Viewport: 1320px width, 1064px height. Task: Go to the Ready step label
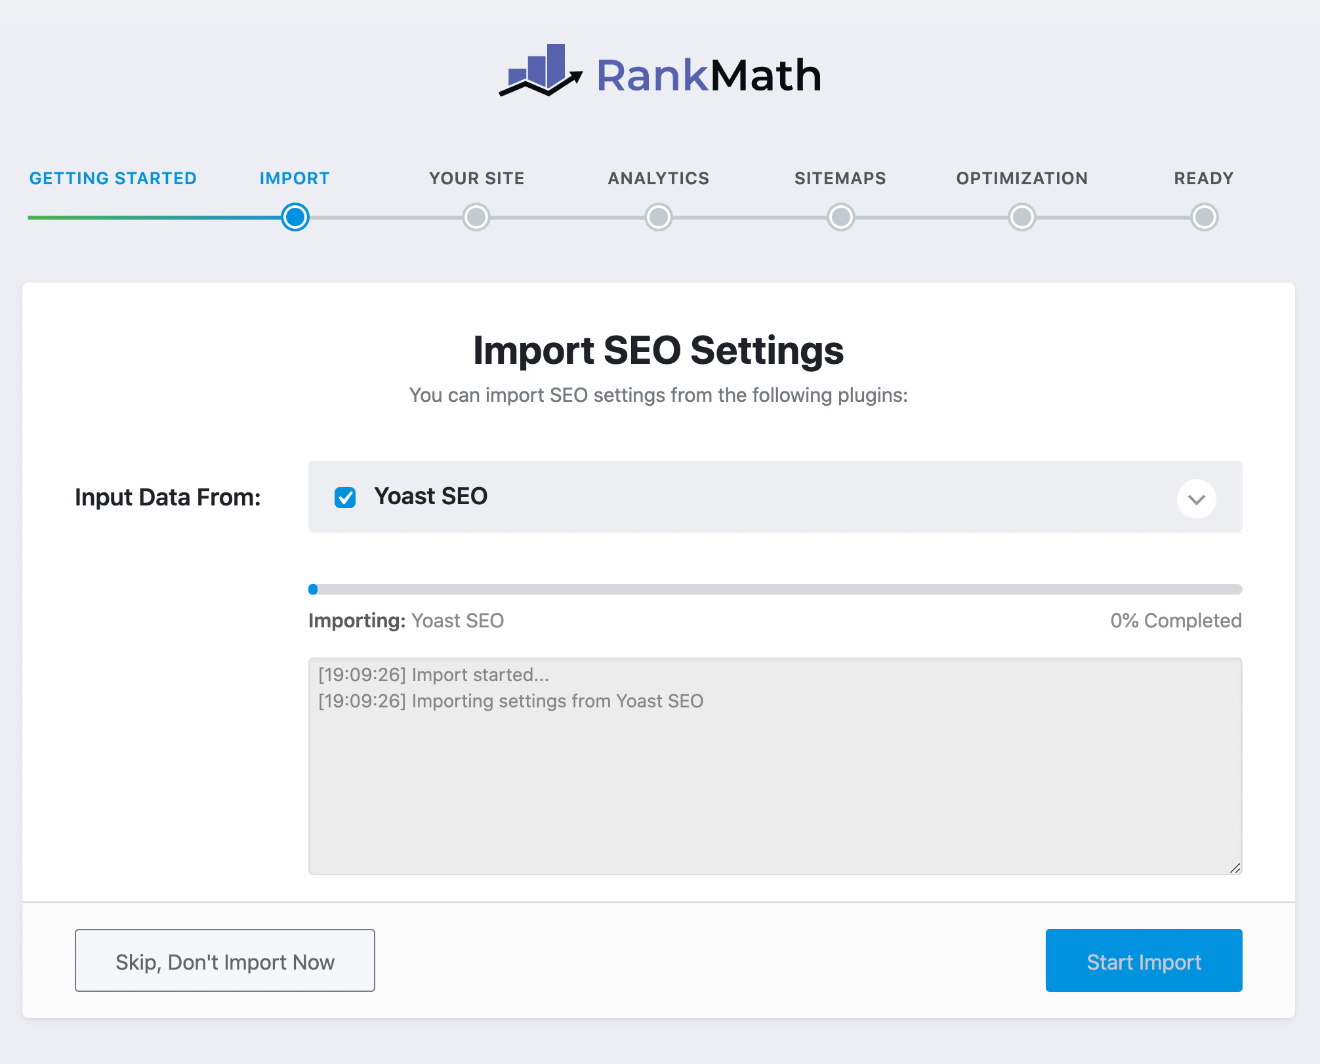(1204, 178)
